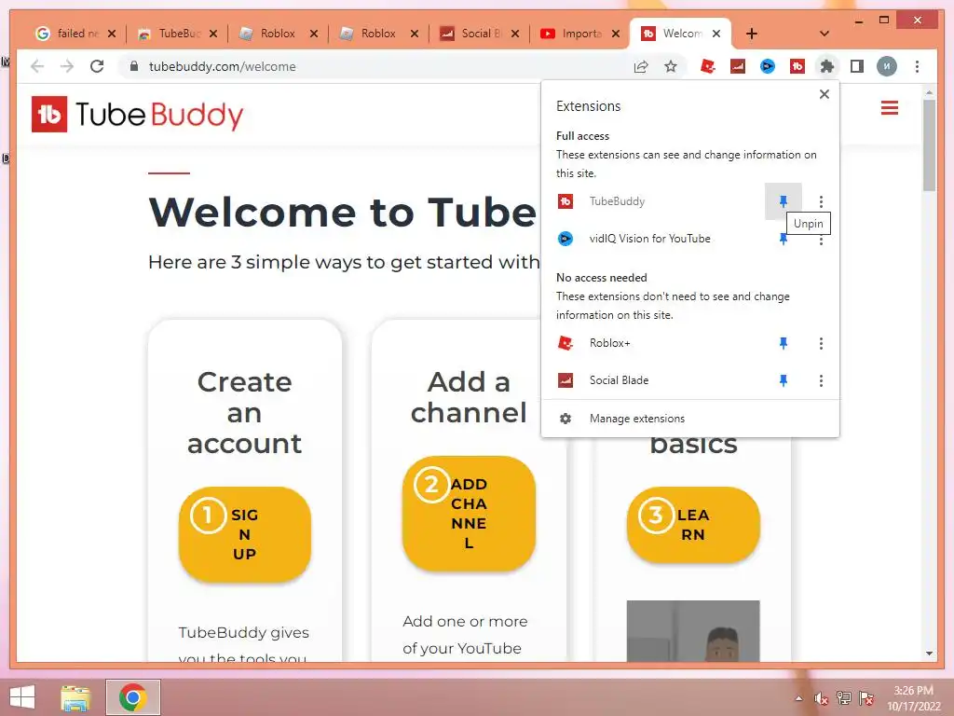The width and height of the screenshot is (954, 716).
Task: Click the TubeBuddy logo
Action: 138,114
